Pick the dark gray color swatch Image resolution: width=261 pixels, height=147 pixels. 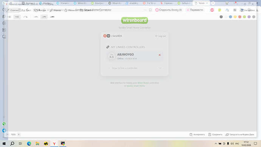coord(221,17)
